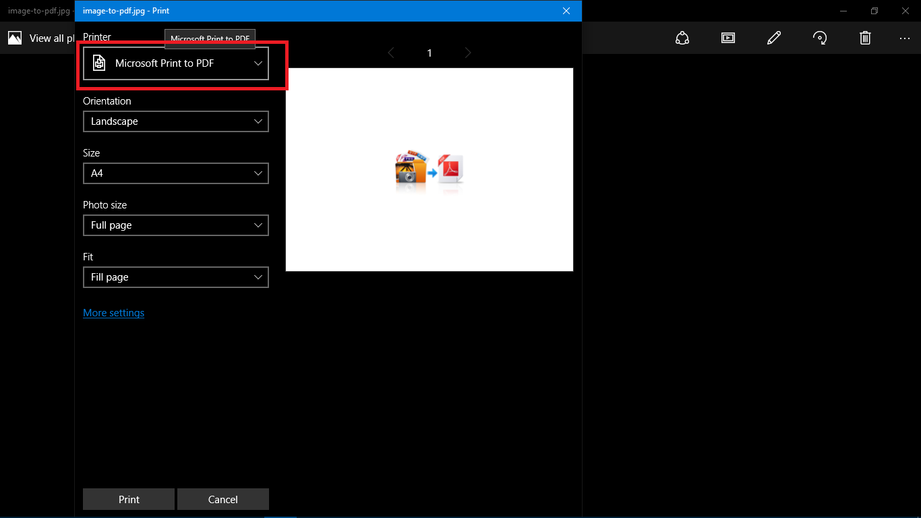Screen dimensions: 921x518
Task: Open the Edit pencil tool in Photos
Action: tap(774, 38)
